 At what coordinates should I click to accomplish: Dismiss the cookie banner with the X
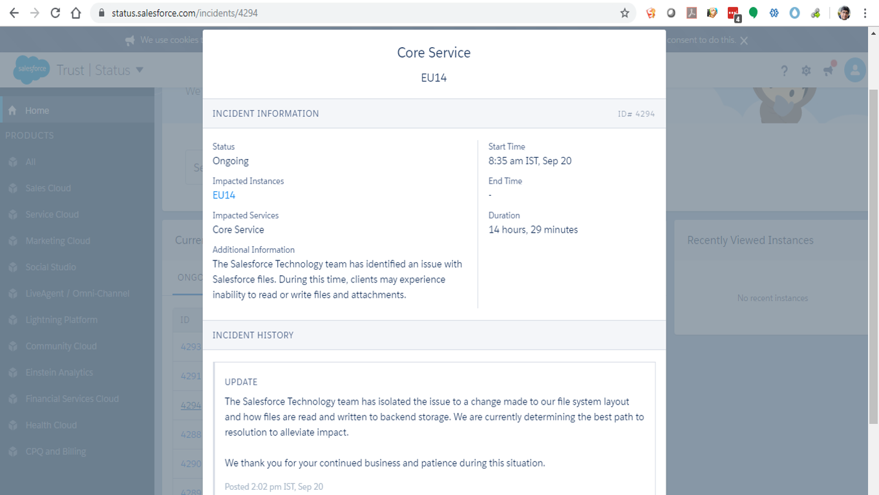click(x=744, y=41)
